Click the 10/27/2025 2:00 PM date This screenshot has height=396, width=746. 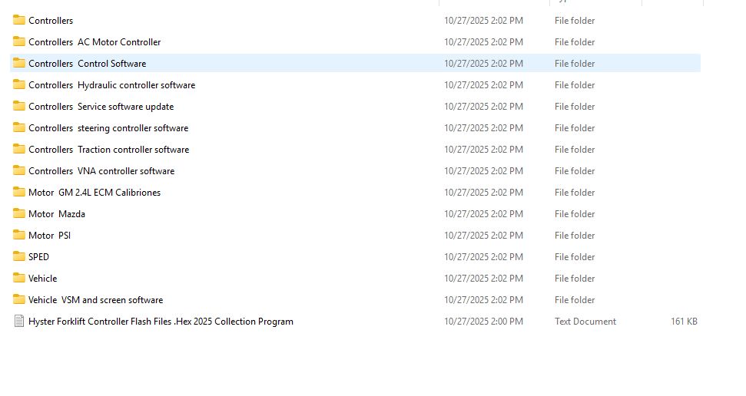(484, 322)
